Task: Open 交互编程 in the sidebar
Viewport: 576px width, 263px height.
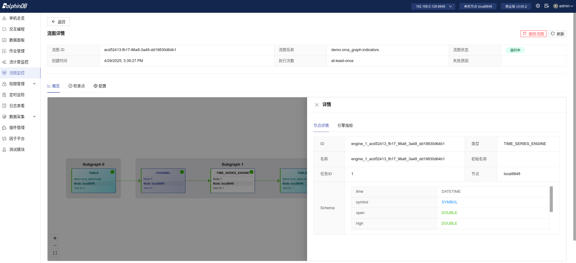Action: point(17,29)
